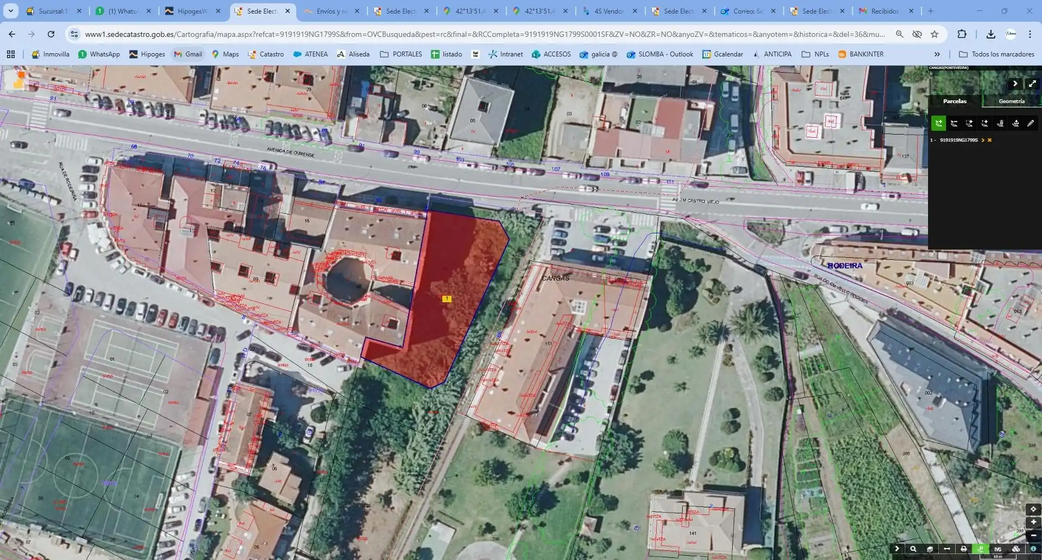Focus the browser address bar URL
The width and height of the screenshot is (1042, 560).
[485, 34]
